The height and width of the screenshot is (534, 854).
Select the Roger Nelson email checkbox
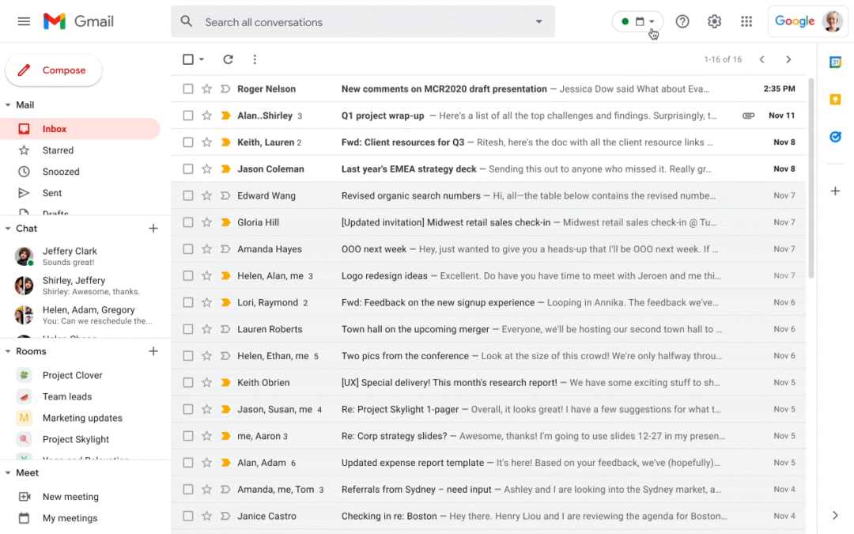[188, 89]
